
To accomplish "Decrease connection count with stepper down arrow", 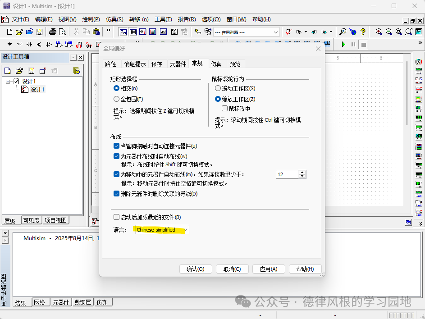I will 302,177.
